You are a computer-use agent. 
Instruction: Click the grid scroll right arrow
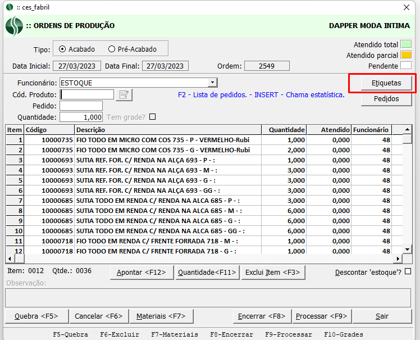[398, 259]
